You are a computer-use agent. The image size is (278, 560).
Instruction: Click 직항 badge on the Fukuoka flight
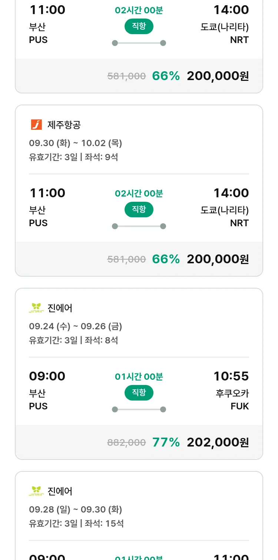click(x=139, y=393)
